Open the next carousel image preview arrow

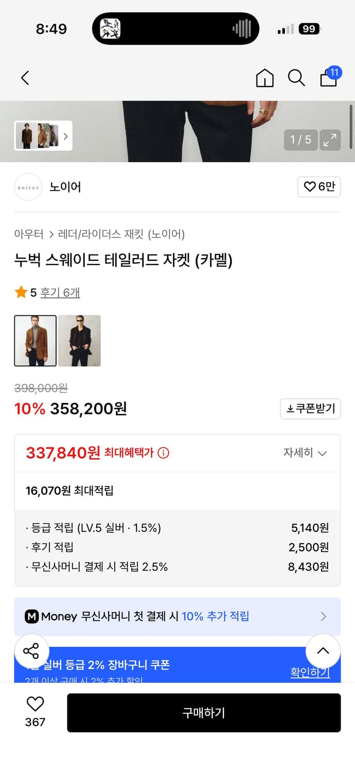65,136
